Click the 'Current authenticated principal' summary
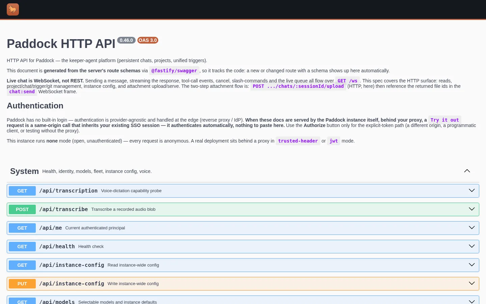The height and width of the screenshot is (304, 486). tap(95, 228)
